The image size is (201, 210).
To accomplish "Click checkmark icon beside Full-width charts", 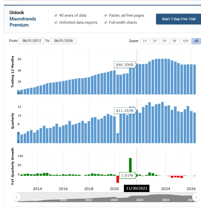I will click(x=106, y=22).
